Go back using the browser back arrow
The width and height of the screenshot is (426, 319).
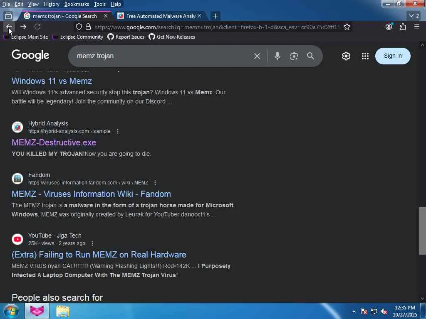(9, 27)
